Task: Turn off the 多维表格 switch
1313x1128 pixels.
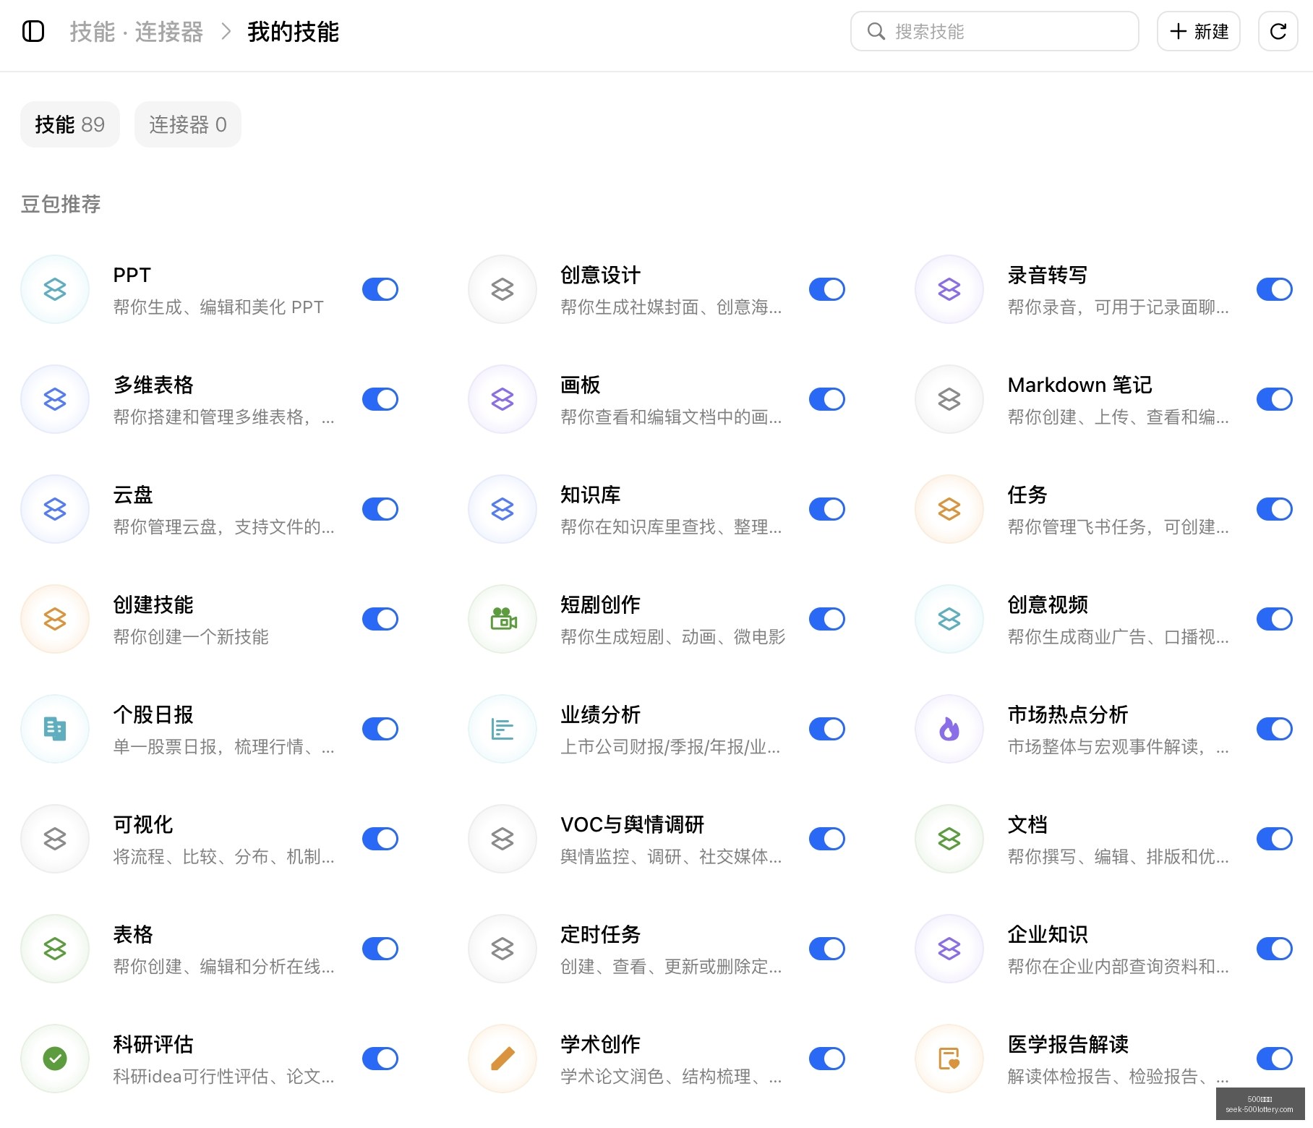Action: 380,399
